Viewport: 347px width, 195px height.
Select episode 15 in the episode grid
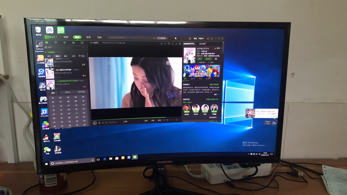[84, 105]
